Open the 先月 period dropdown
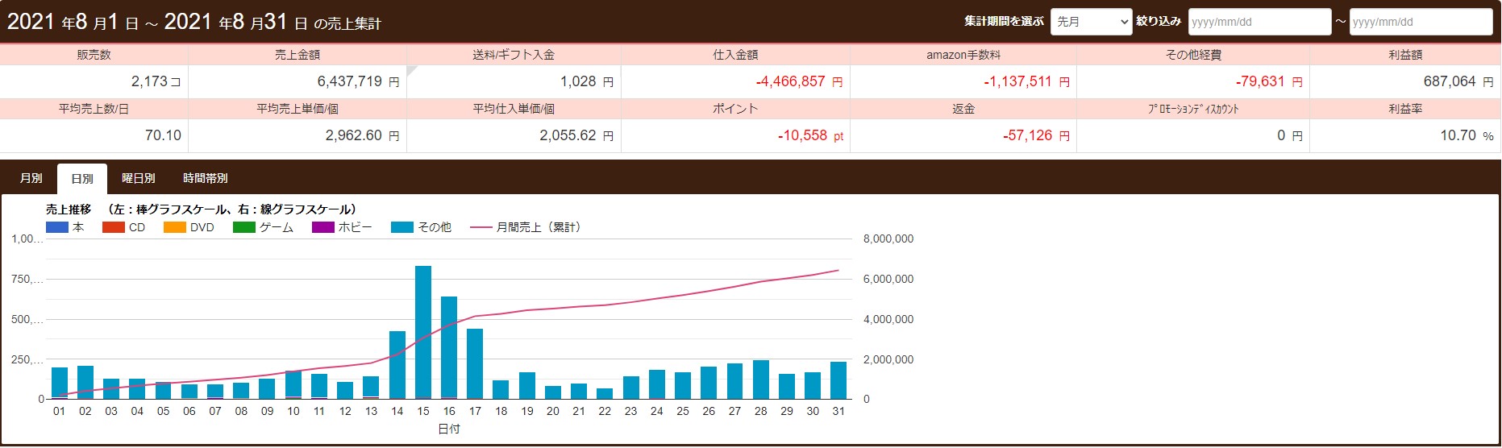Viewport: 1502px width, 448px height. coord(1091,22)
